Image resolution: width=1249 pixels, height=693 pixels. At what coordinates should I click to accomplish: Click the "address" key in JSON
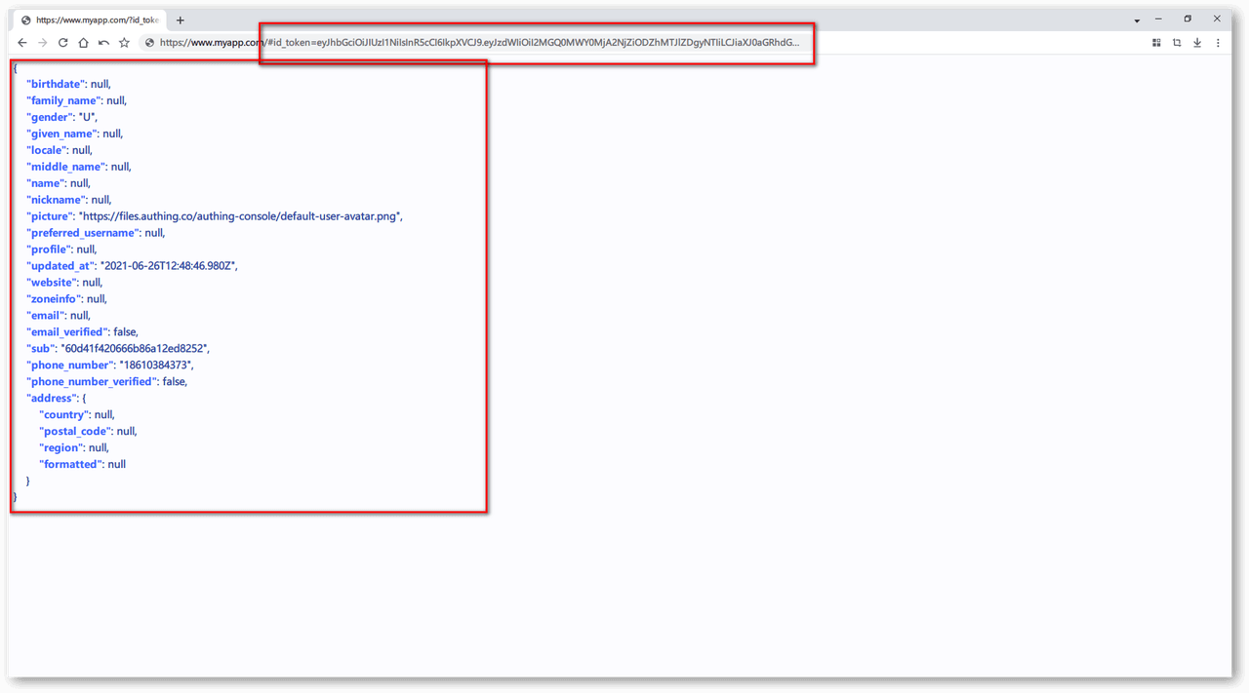click(x=52, y=399)
